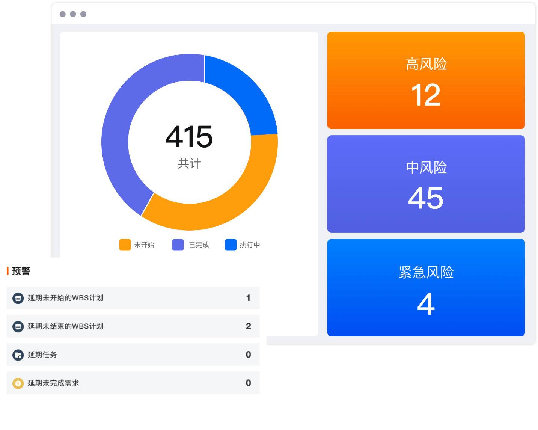Click the WBS icon for 延期未开始的WBS计划
538x430 pixels.
[18, 298]
